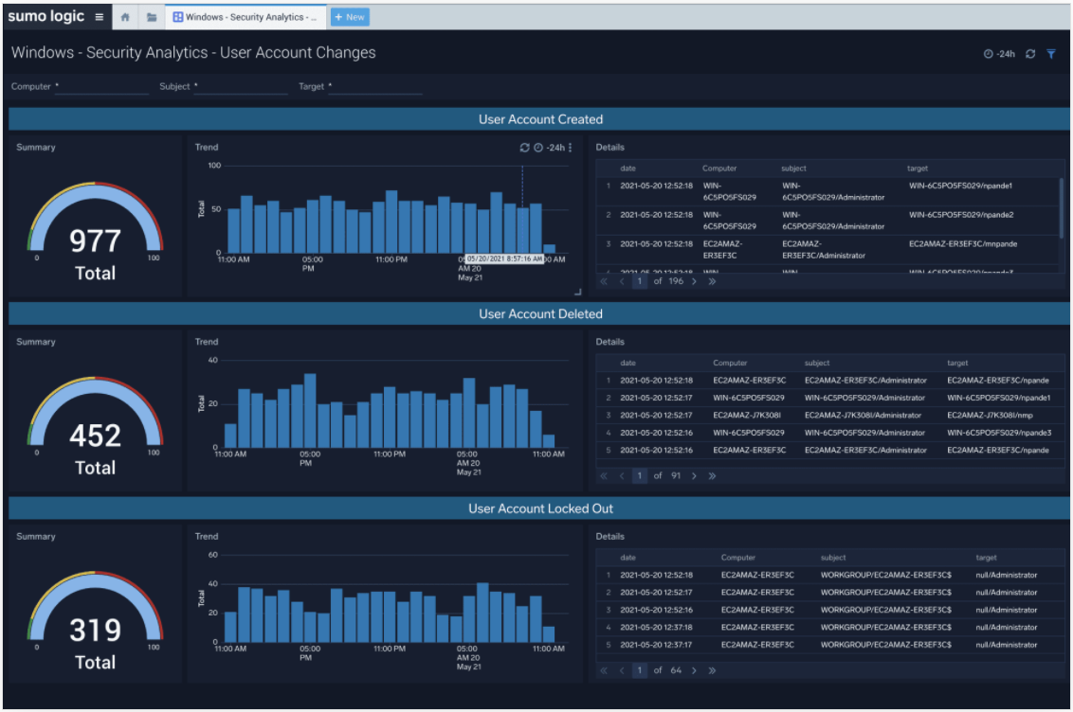Sort Created Details by date column header
The image size is (1073, 712).
[628, 169]
